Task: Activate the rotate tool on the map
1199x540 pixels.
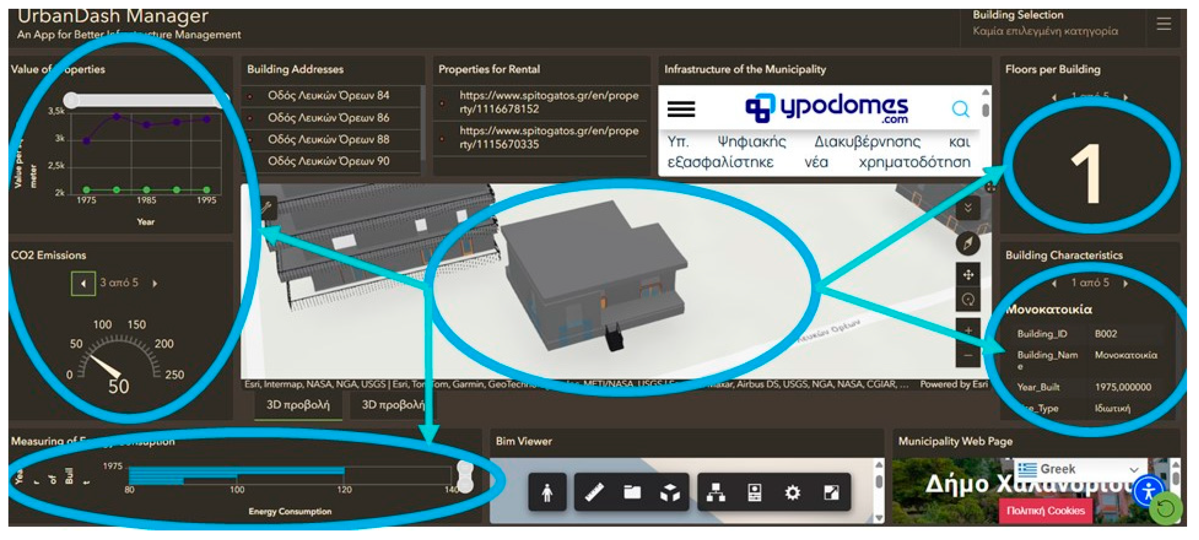Action: pyautogui.click(x=968, y=300)
